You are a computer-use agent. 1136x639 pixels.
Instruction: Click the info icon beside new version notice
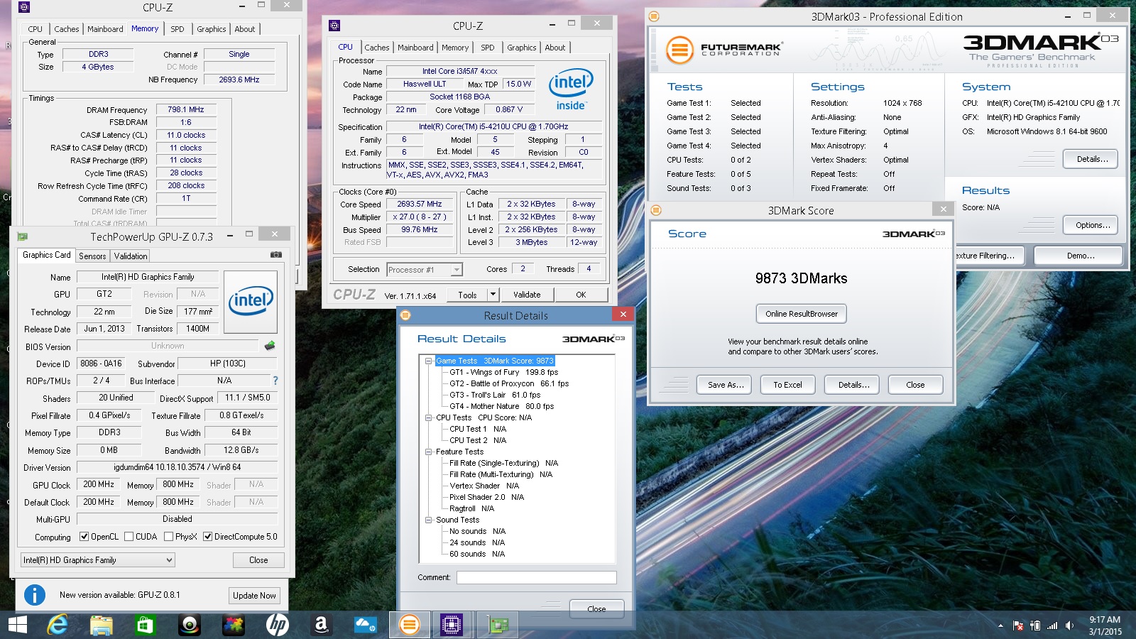pos(35,595)
